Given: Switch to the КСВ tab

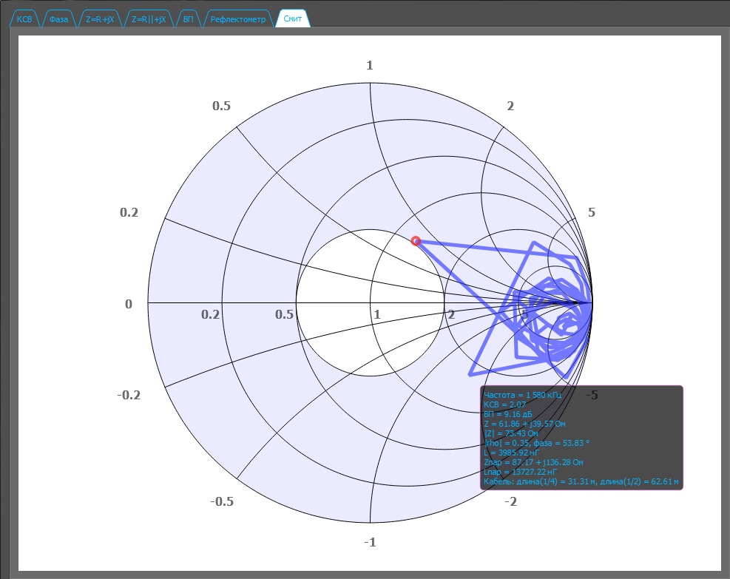Looking at the screenshot, I should (24, 20).
